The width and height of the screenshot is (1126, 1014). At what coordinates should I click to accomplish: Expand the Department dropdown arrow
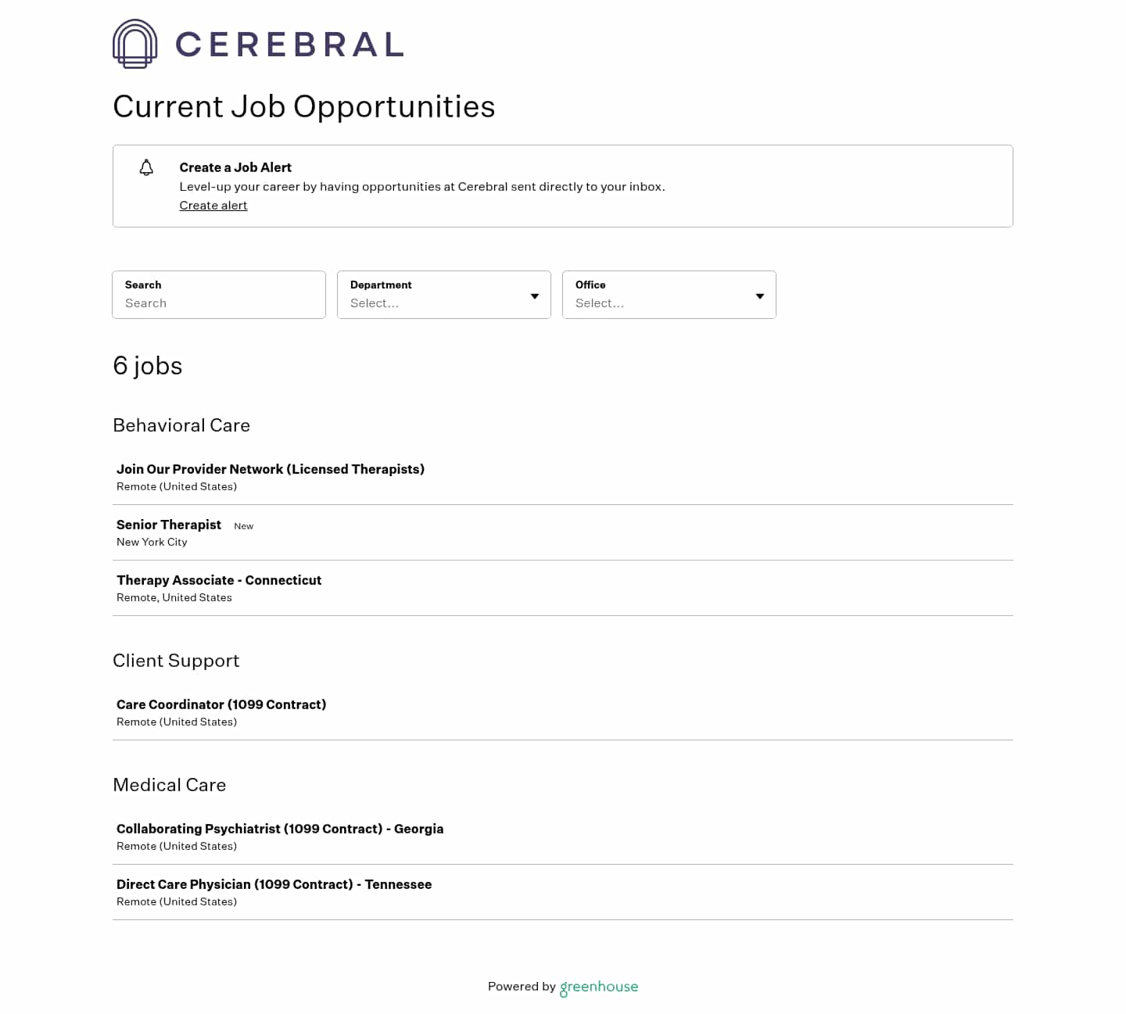pyautogui.click(x=535, y=296)
